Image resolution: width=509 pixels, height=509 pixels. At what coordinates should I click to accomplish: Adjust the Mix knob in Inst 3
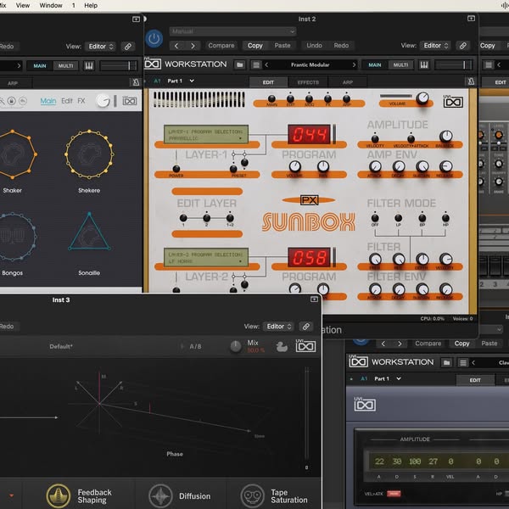236,346
